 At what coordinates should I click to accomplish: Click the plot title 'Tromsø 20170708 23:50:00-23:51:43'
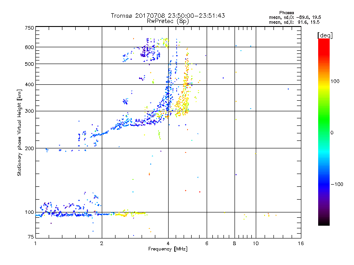pyautogui.click(x=168, y=15)
